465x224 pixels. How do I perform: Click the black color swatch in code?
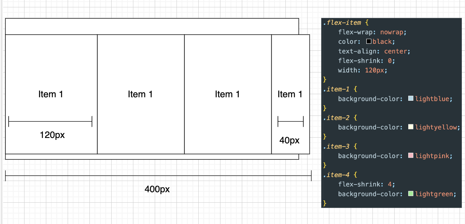369,42
